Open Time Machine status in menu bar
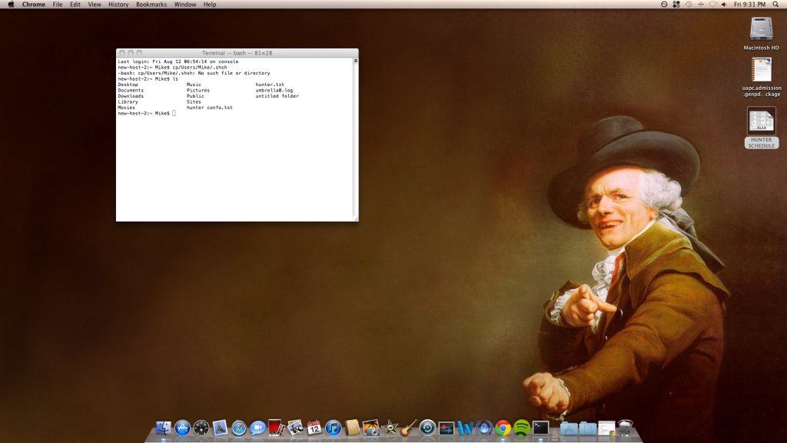This screenshot has width=787, height=443. [x=689, y=5]
